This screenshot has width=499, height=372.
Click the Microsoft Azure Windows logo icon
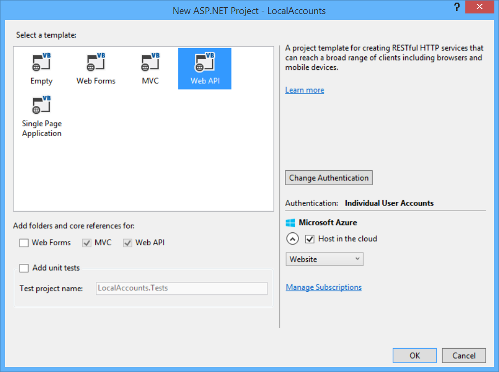pos(290,222)
